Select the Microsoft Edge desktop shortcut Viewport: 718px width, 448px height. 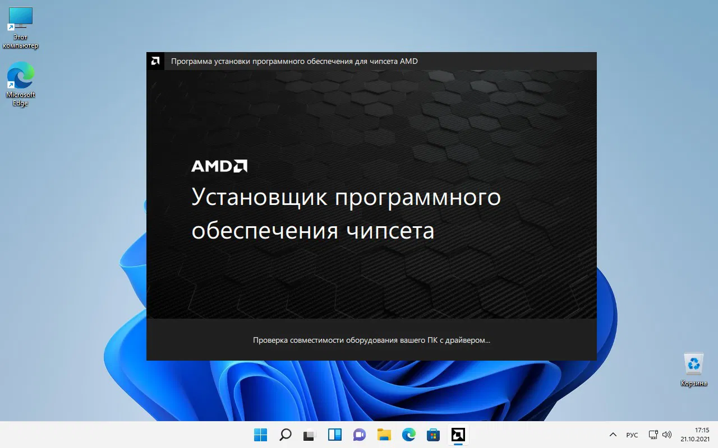20,84
